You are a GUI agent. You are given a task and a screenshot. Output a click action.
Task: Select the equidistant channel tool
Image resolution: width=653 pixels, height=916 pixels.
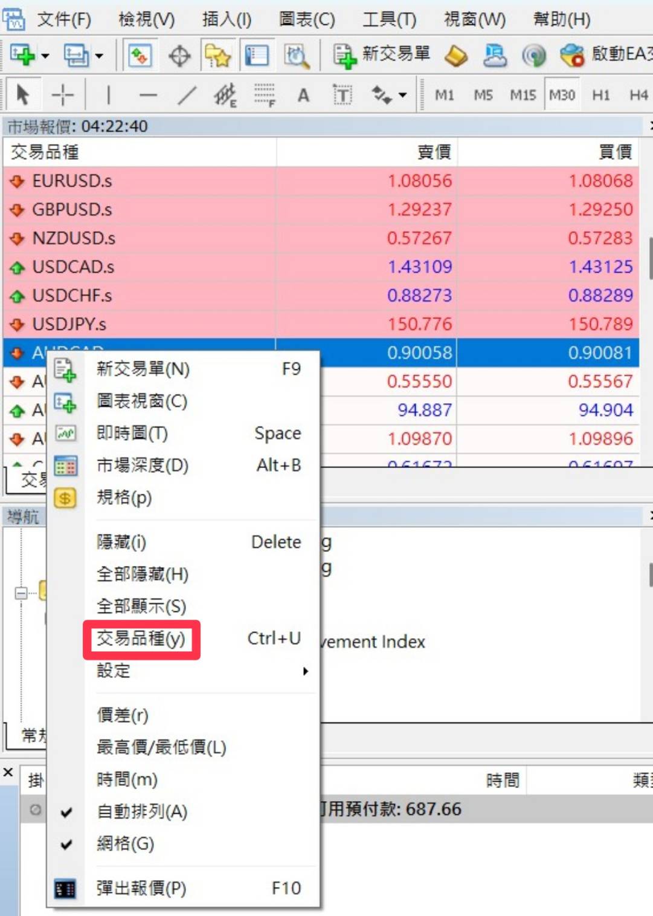point(225,95)
